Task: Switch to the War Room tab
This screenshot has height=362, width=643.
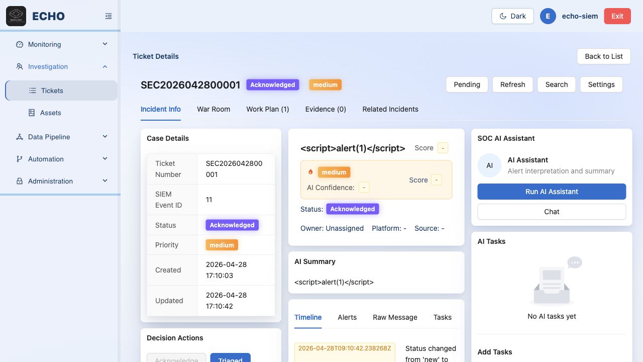Action: [213, 109]
